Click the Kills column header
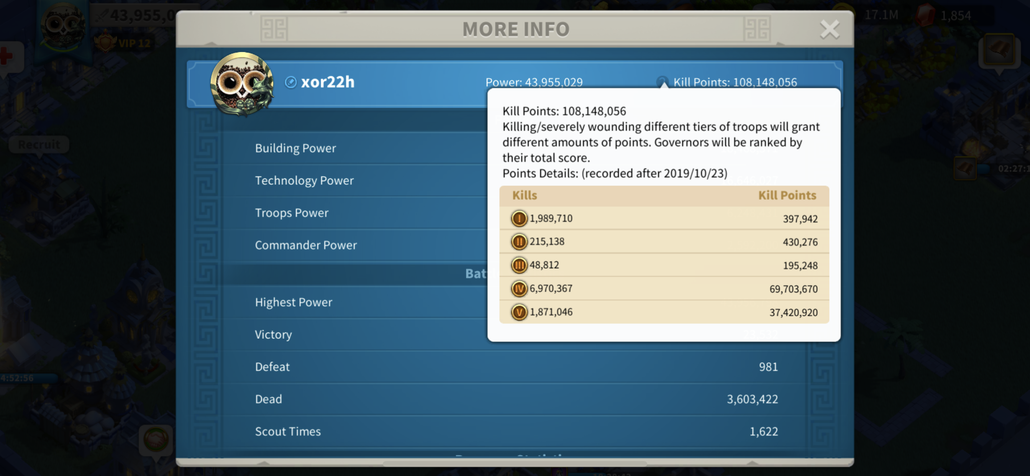The image size is (1030, 476). 525,195
